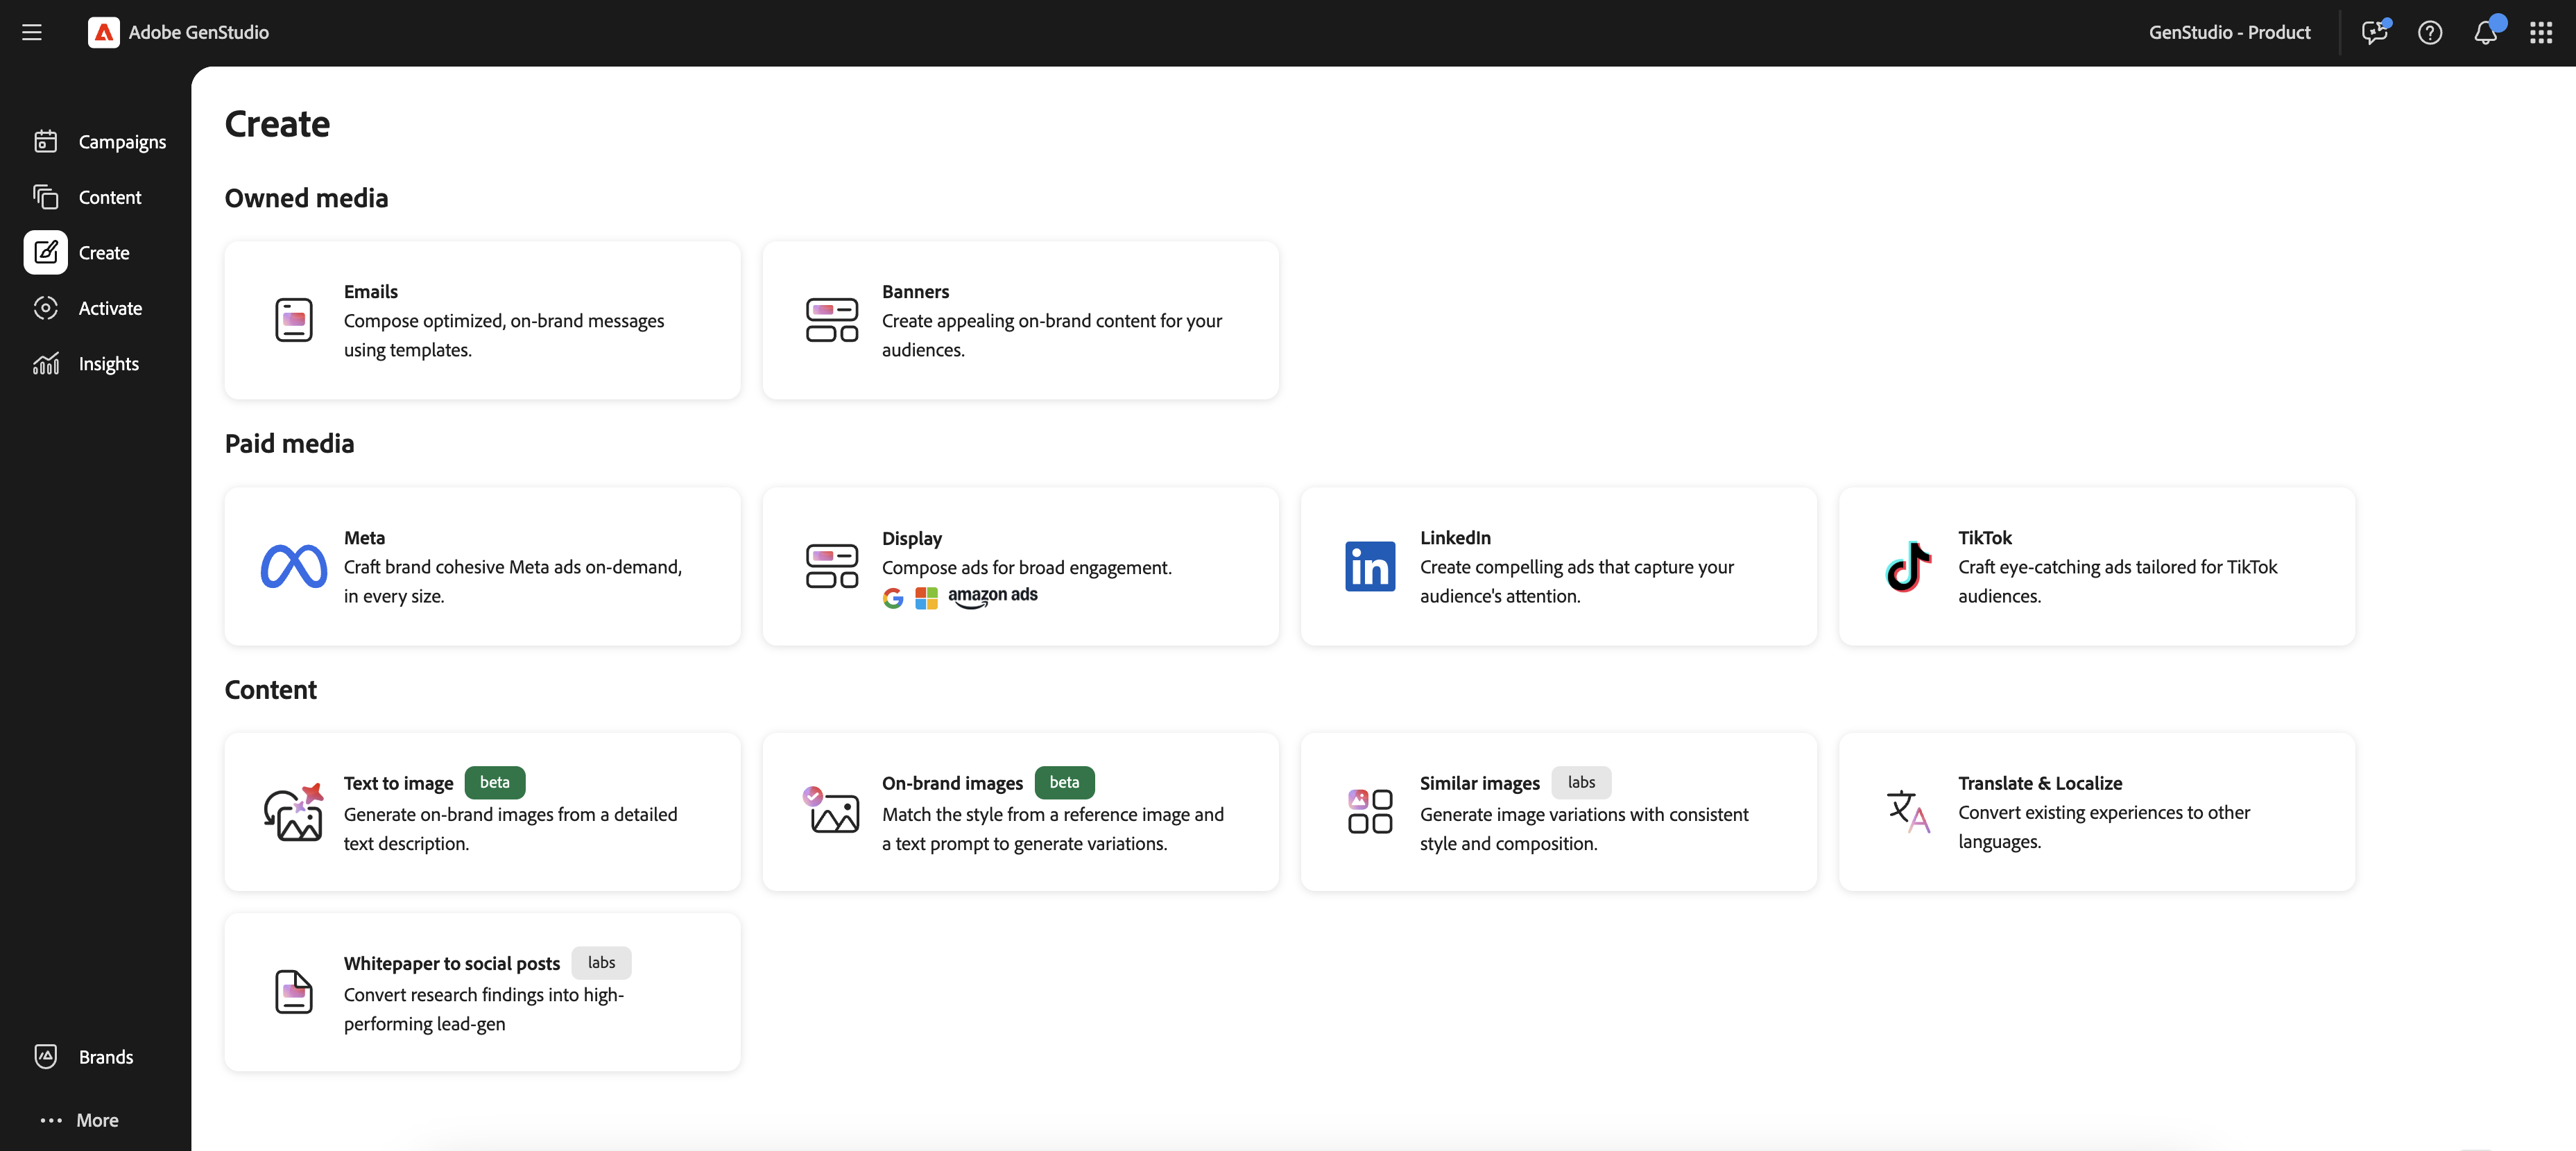The image size is (2576, 1151).
Task: Click the Adobe GenStudio logo
Action: pyautogui.click(x=103, y=32)
